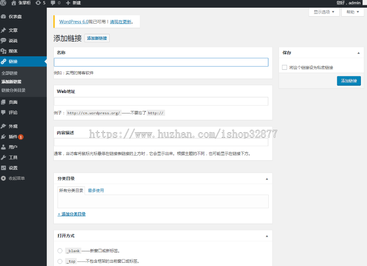Image resolution: width=367 pixels, height=266 pixels.
Task: Open the 设置 settings icon
Action: tap(3, 168)
